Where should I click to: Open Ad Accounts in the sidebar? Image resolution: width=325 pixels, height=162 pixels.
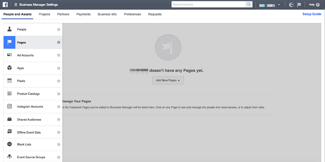(x=25, y=55)
